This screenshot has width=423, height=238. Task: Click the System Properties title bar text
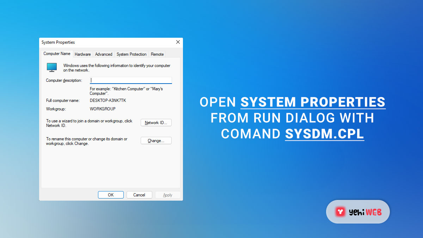click(58, 42)
